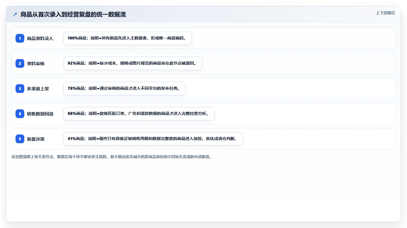
Task: Click the 多渠道上架 step label
Action: point(38,89)
